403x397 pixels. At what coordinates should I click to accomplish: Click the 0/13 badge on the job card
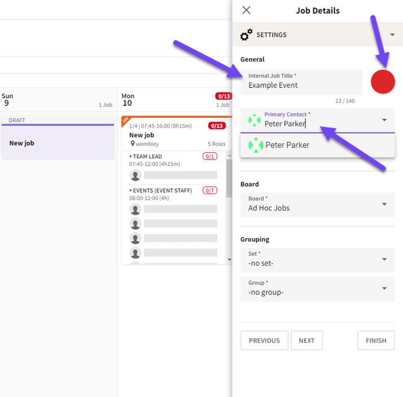click(217, 126)
